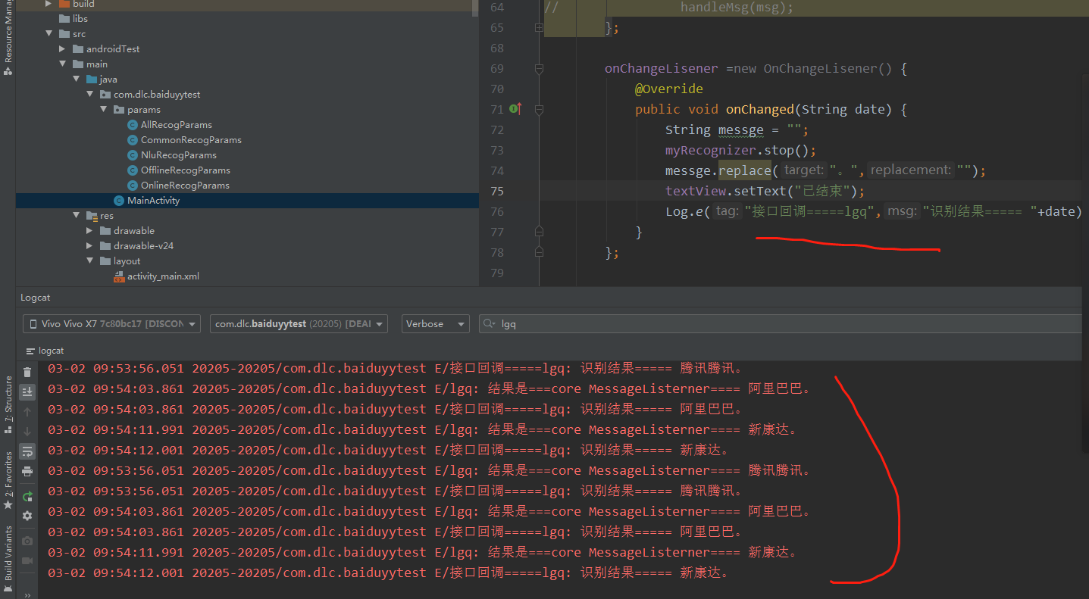Clear logcat with the trash icon
This screenshot has height=599, width=1089.
point(27,372)
